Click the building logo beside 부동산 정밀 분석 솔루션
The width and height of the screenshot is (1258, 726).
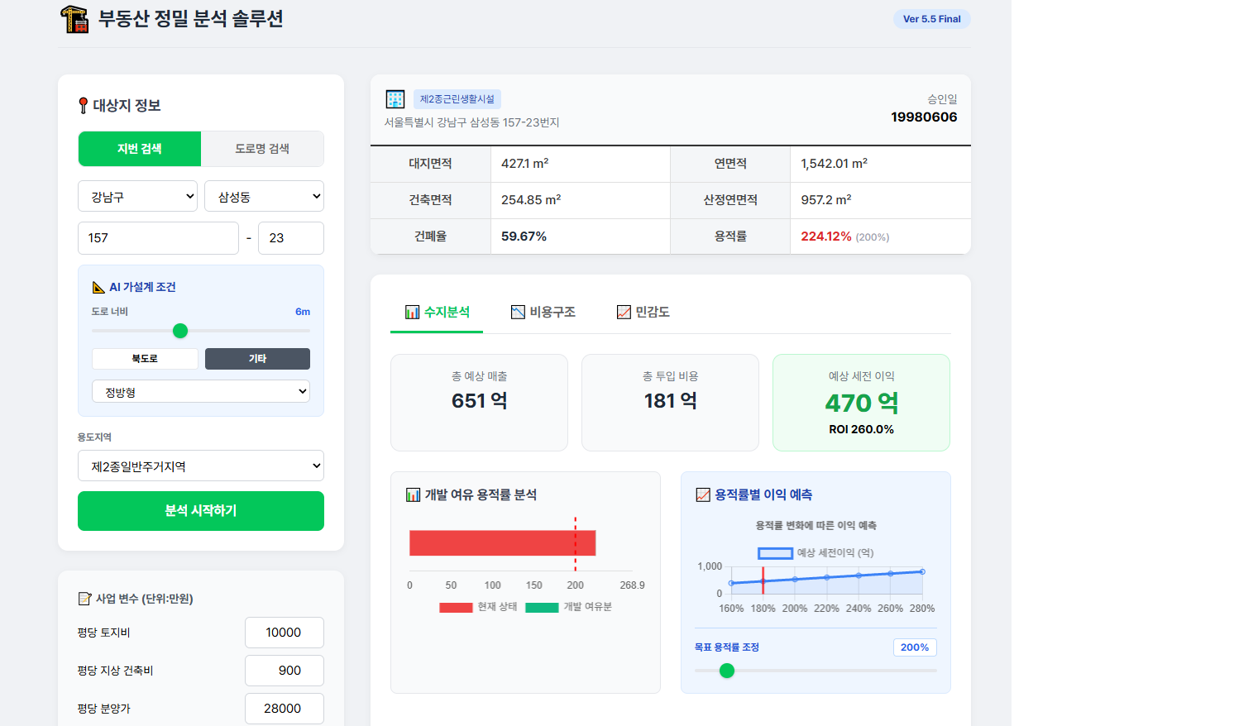(76, 18)
